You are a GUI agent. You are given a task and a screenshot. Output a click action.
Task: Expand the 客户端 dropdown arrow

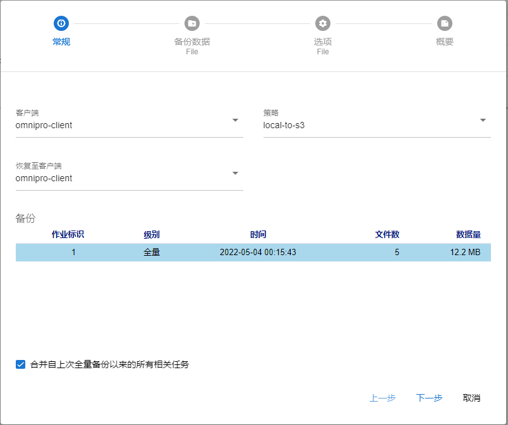click(x=235, y=120)
